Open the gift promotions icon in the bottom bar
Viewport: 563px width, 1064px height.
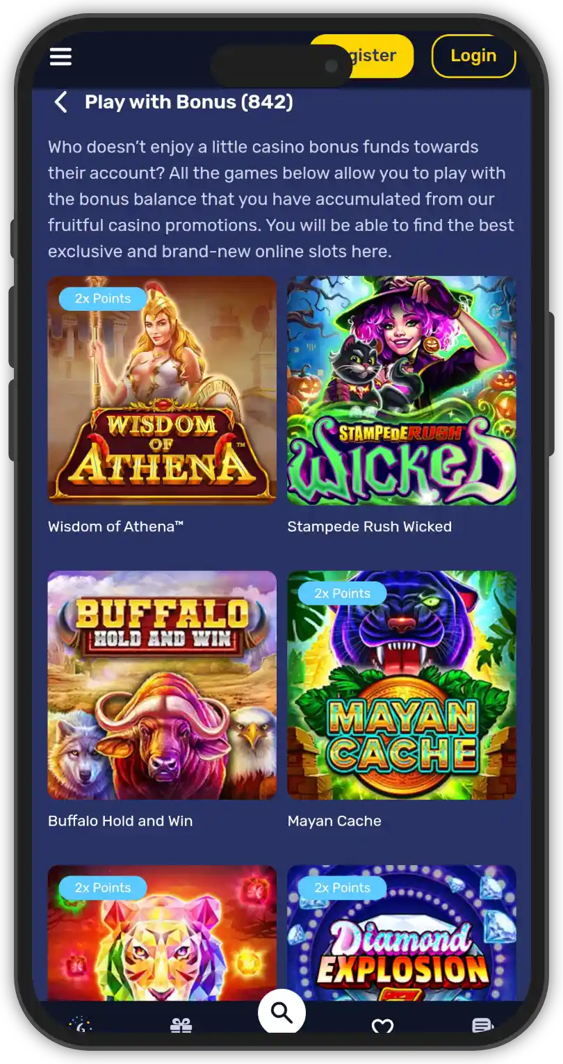181,1025
